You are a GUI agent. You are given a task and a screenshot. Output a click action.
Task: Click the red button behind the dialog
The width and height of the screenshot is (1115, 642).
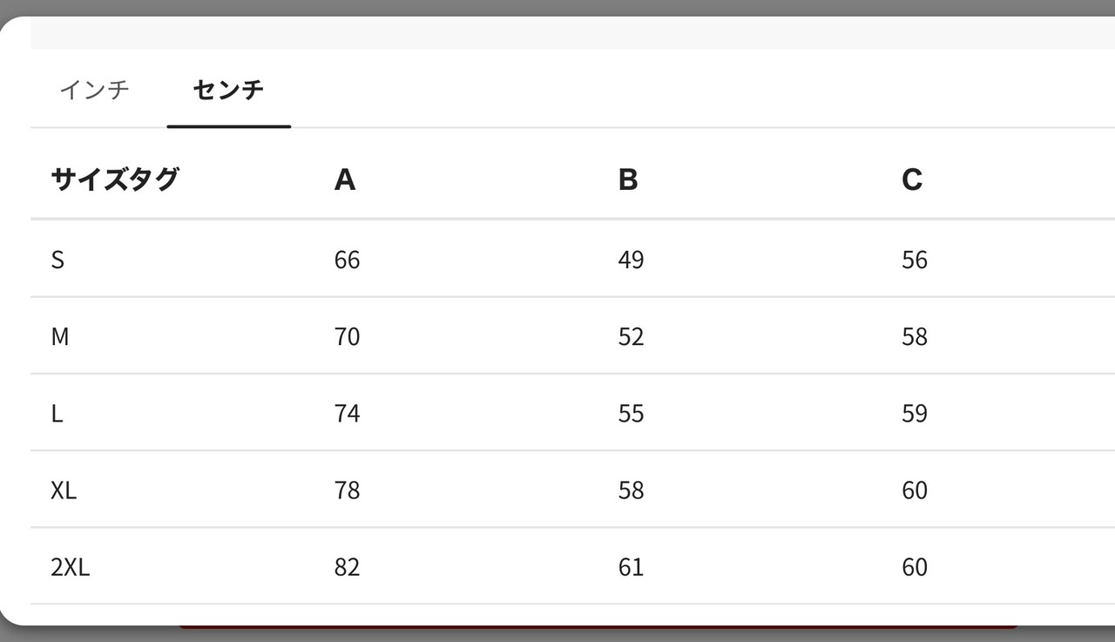click(x=598, y=626)
